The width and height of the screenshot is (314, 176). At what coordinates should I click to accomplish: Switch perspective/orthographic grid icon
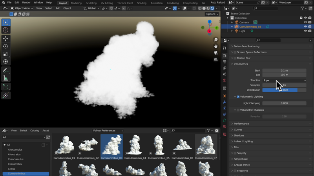[x=215, y=59]
